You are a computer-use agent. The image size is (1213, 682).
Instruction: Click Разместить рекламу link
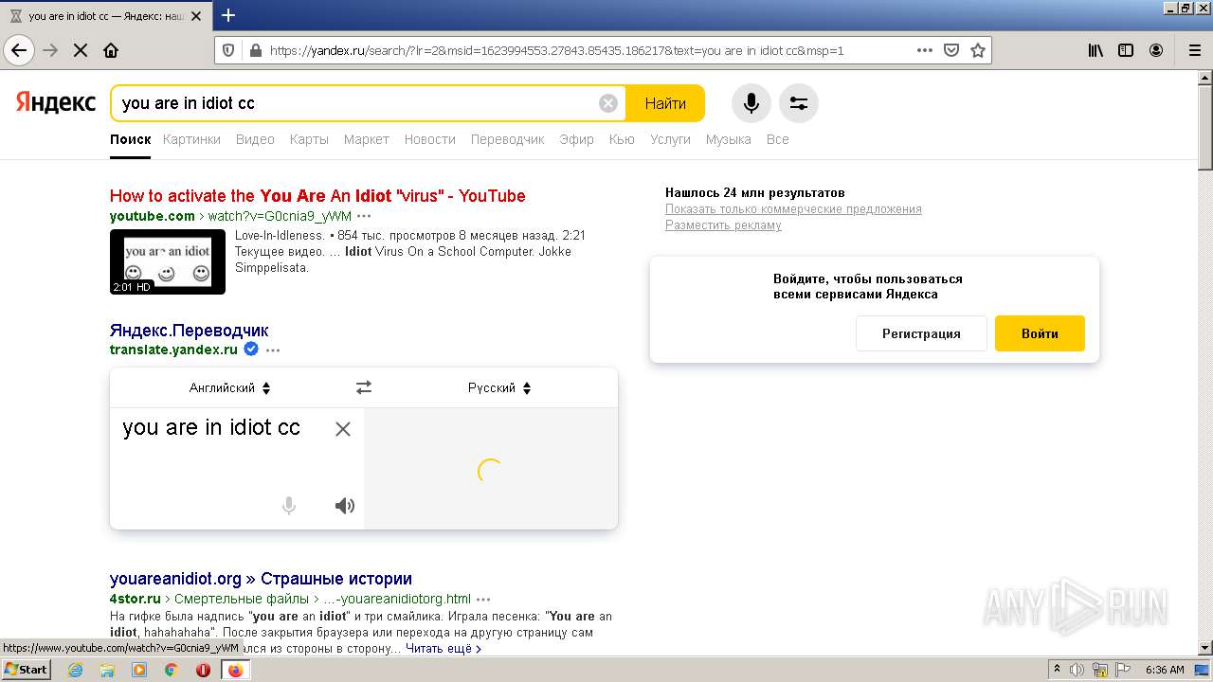tap(723, 225)
